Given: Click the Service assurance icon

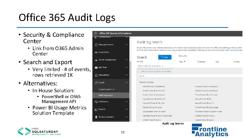Looking at the screenshot, I should 96,117.
